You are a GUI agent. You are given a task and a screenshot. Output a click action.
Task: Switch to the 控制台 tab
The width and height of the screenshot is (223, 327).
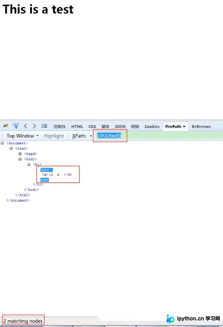coord(60,127)
